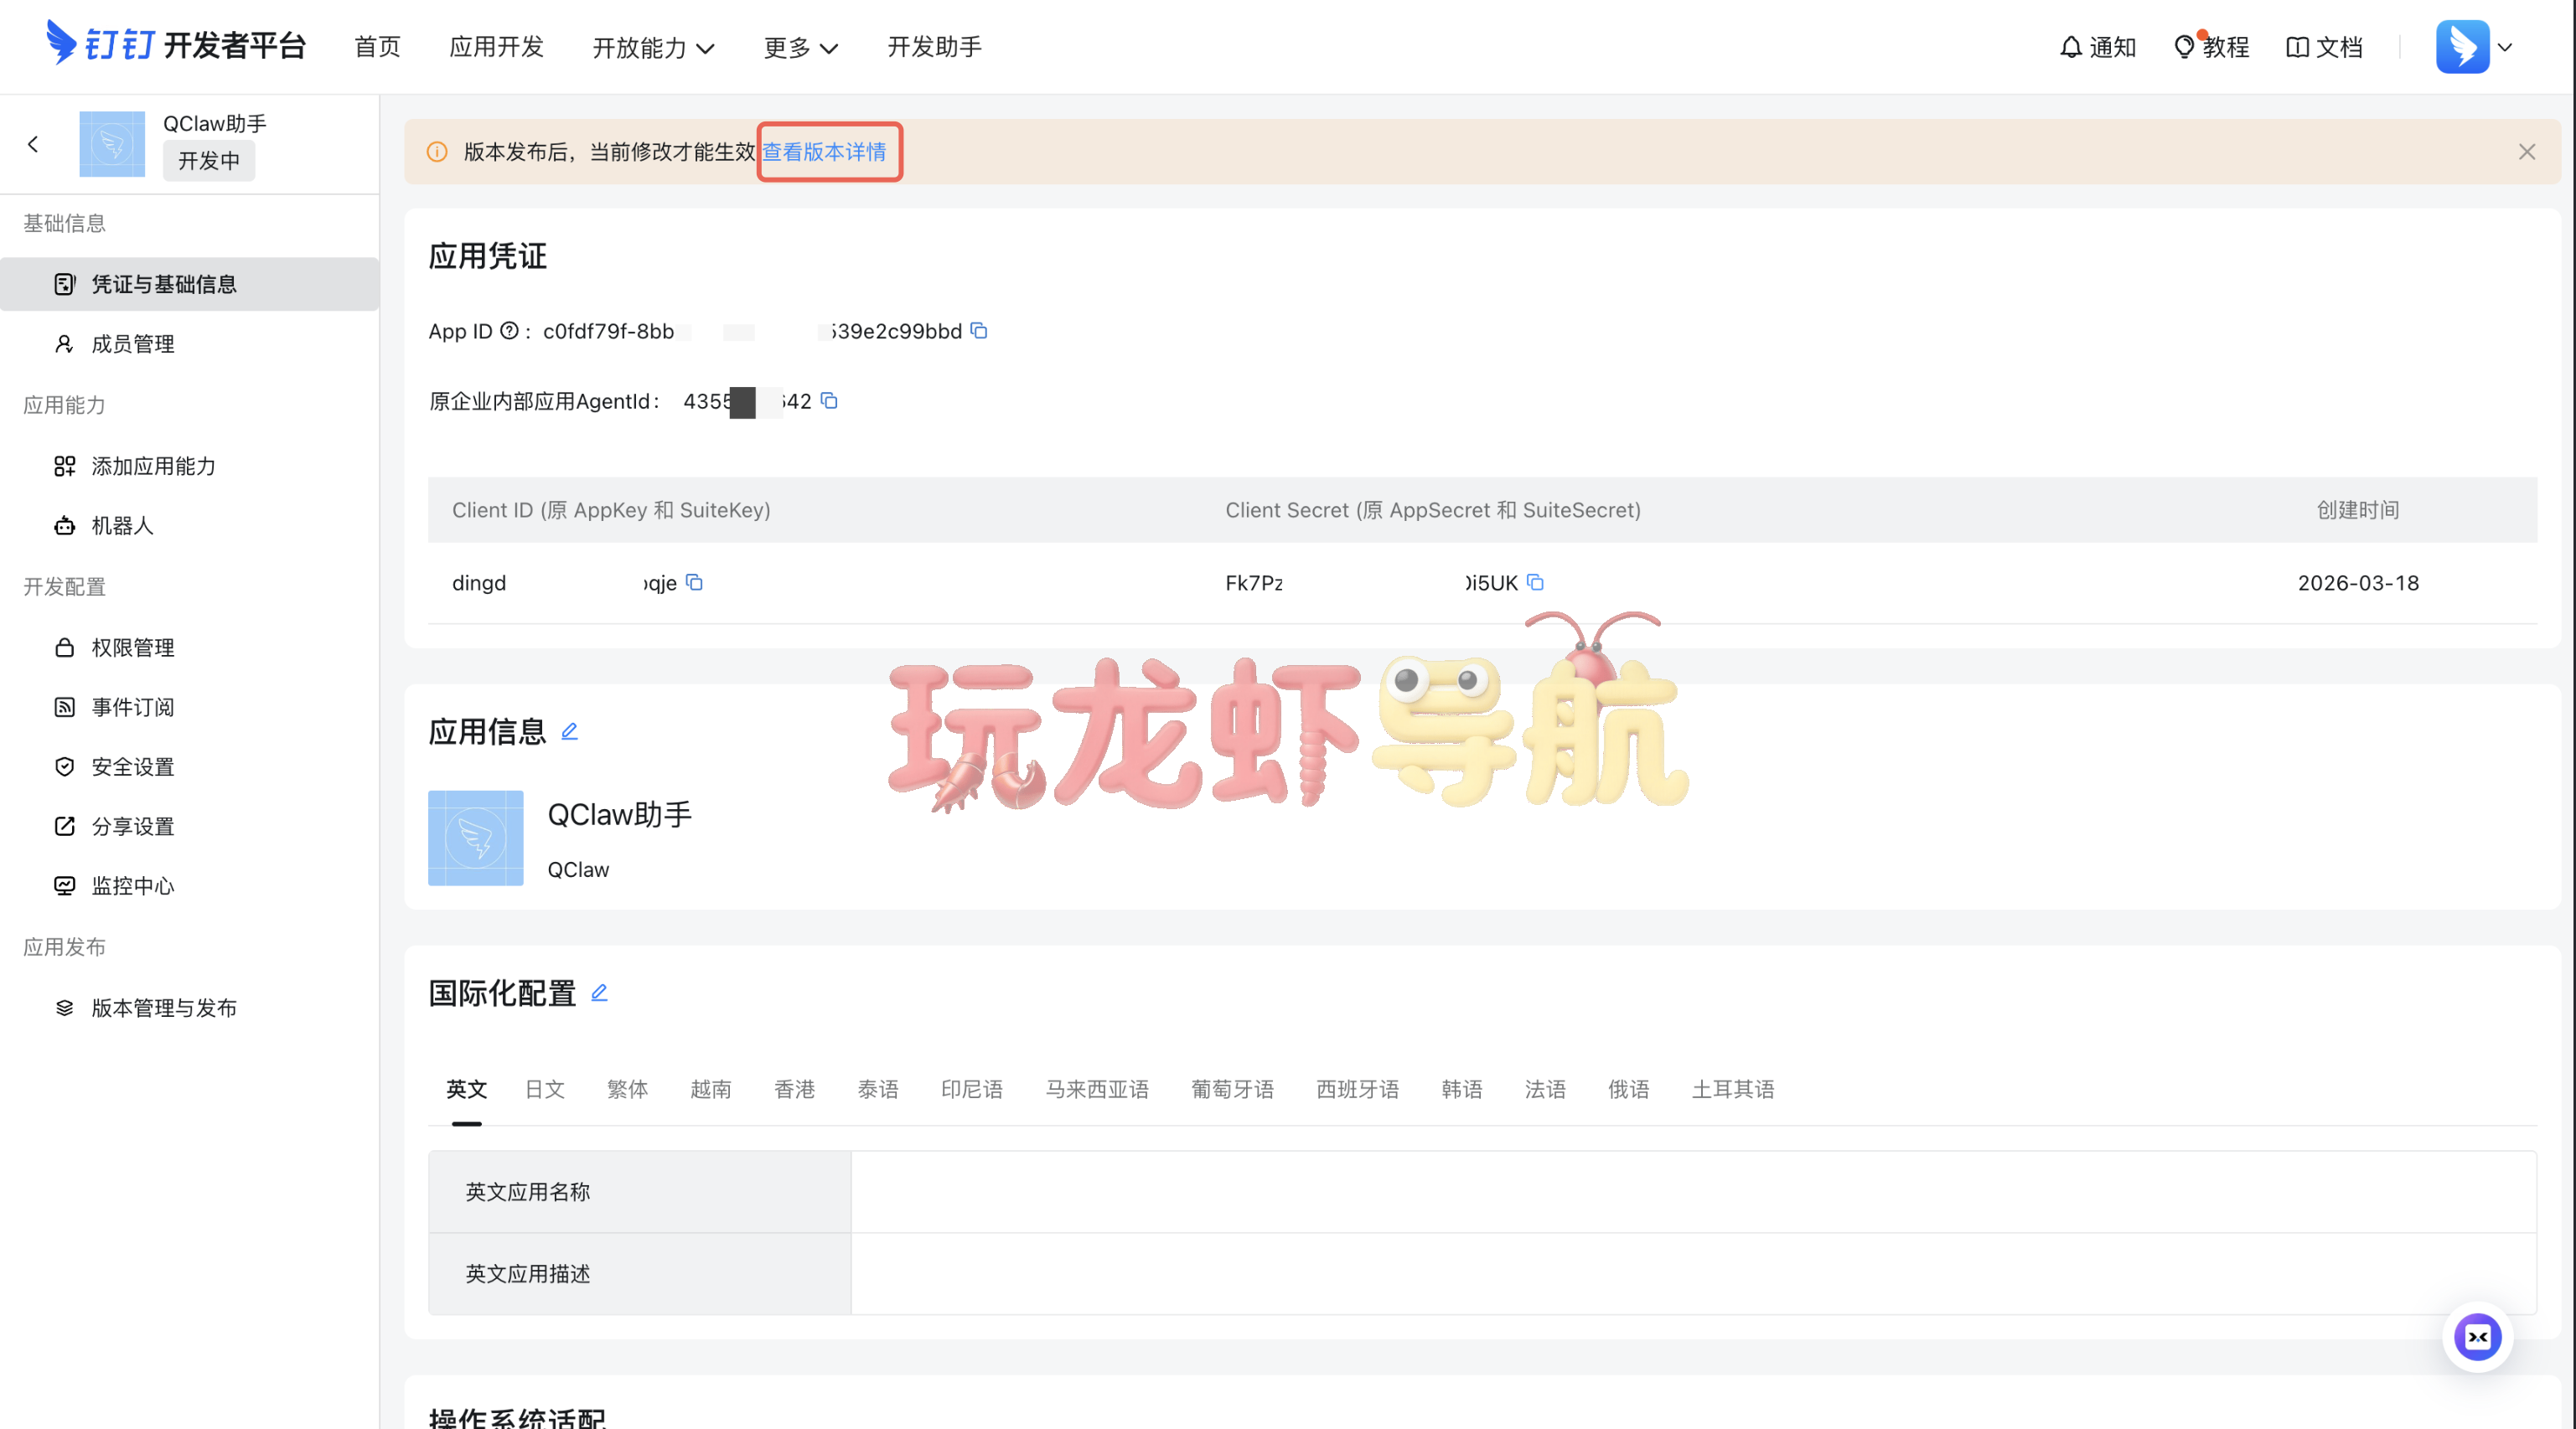Open 版本管理与发布 in sidebar
This screenshot has height=1429, width=2576.
click(190, 1008)
